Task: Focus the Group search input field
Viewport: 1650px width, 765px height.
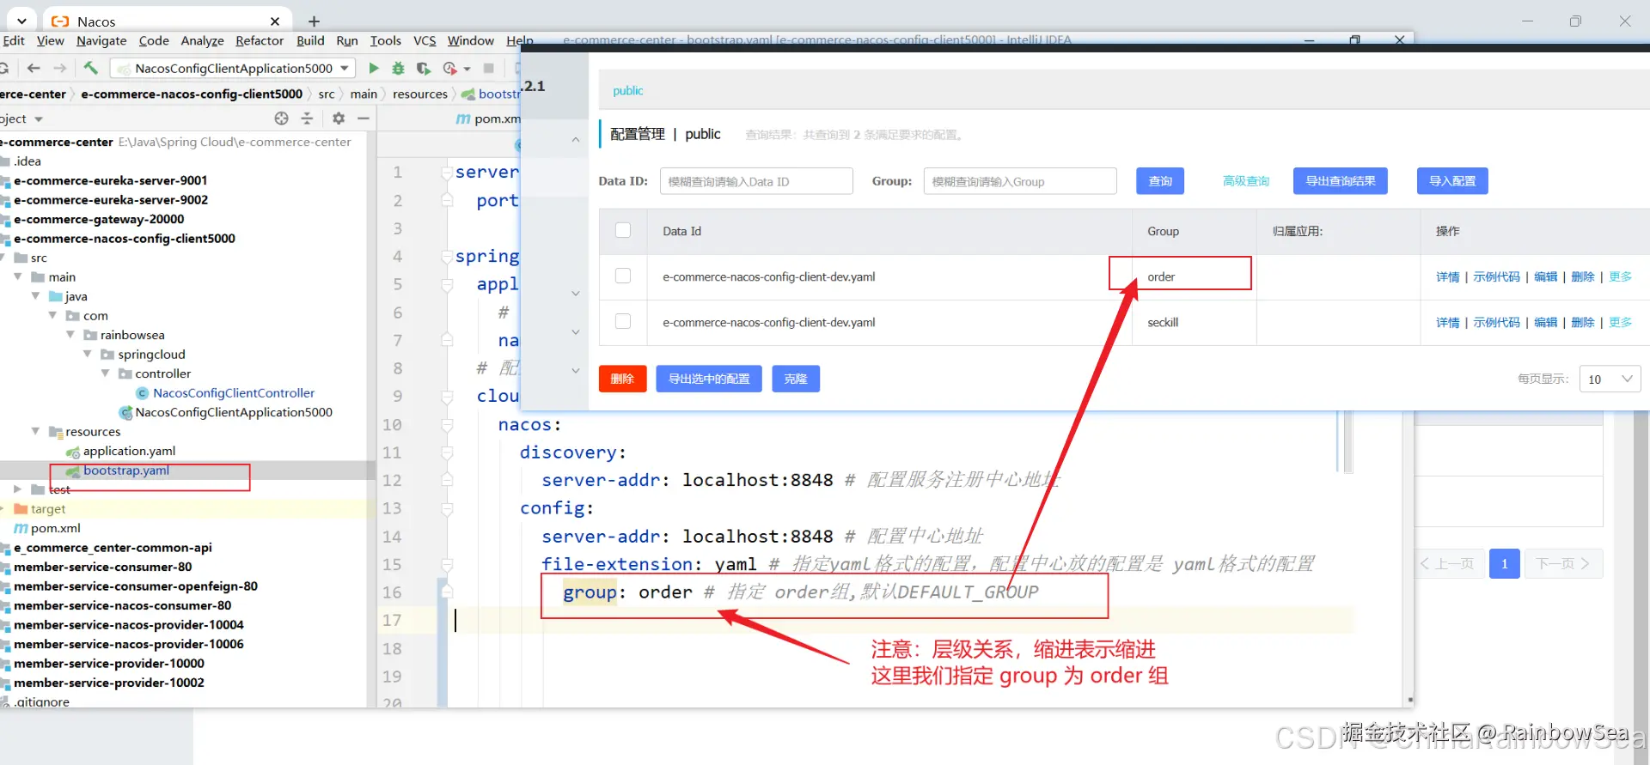Action: tap(1020, 181)
